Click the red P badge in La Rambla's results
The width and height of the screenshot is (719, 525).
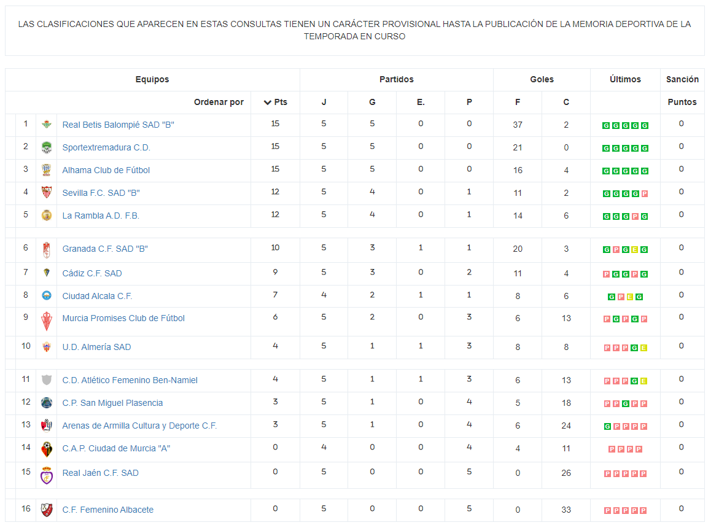pos(635,216)
